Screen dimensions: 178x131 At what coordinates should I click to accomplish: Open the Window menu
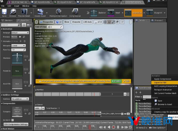pos(26,6)
